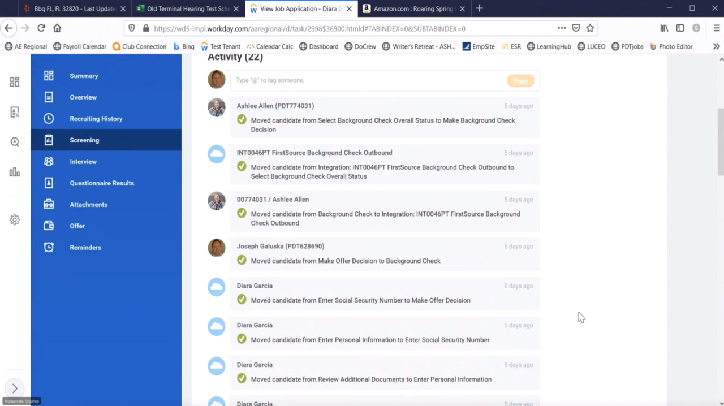Viewport: 724px width, 406px height.
Task: Click the Reminders alarm clock icon
Action: click(49, 248)
